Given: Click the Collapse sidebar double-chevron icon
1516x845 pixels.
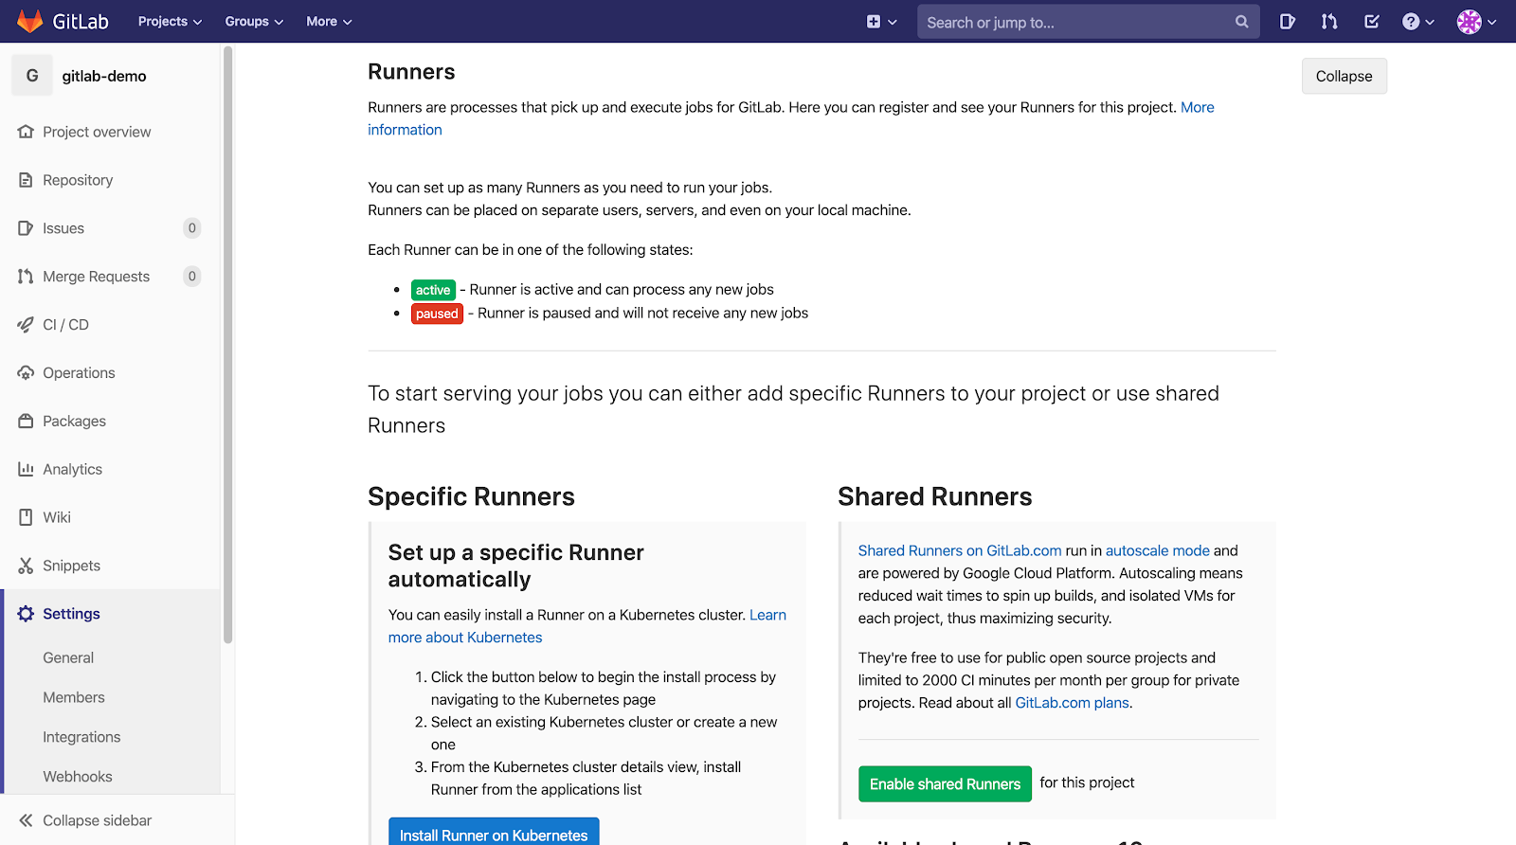Looking at the screenshot, I should point(26,820).
